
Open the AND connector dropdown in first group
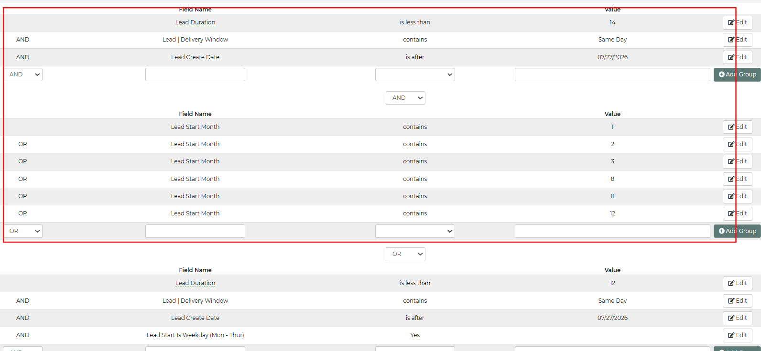point(23,74)
